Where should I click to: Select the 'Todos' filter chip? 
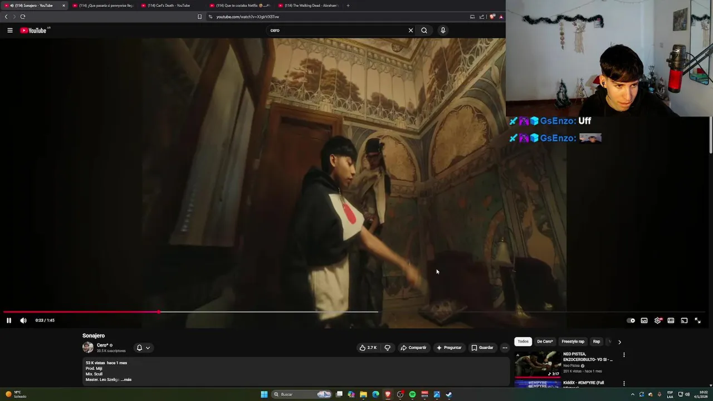point(523,341)
